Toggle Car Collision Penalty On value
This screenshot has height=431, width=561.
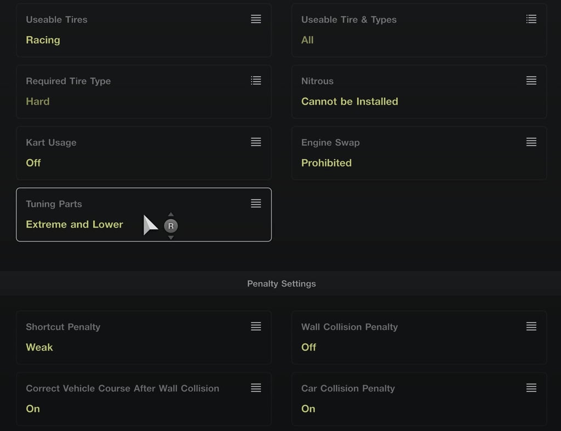pos(308,409)
